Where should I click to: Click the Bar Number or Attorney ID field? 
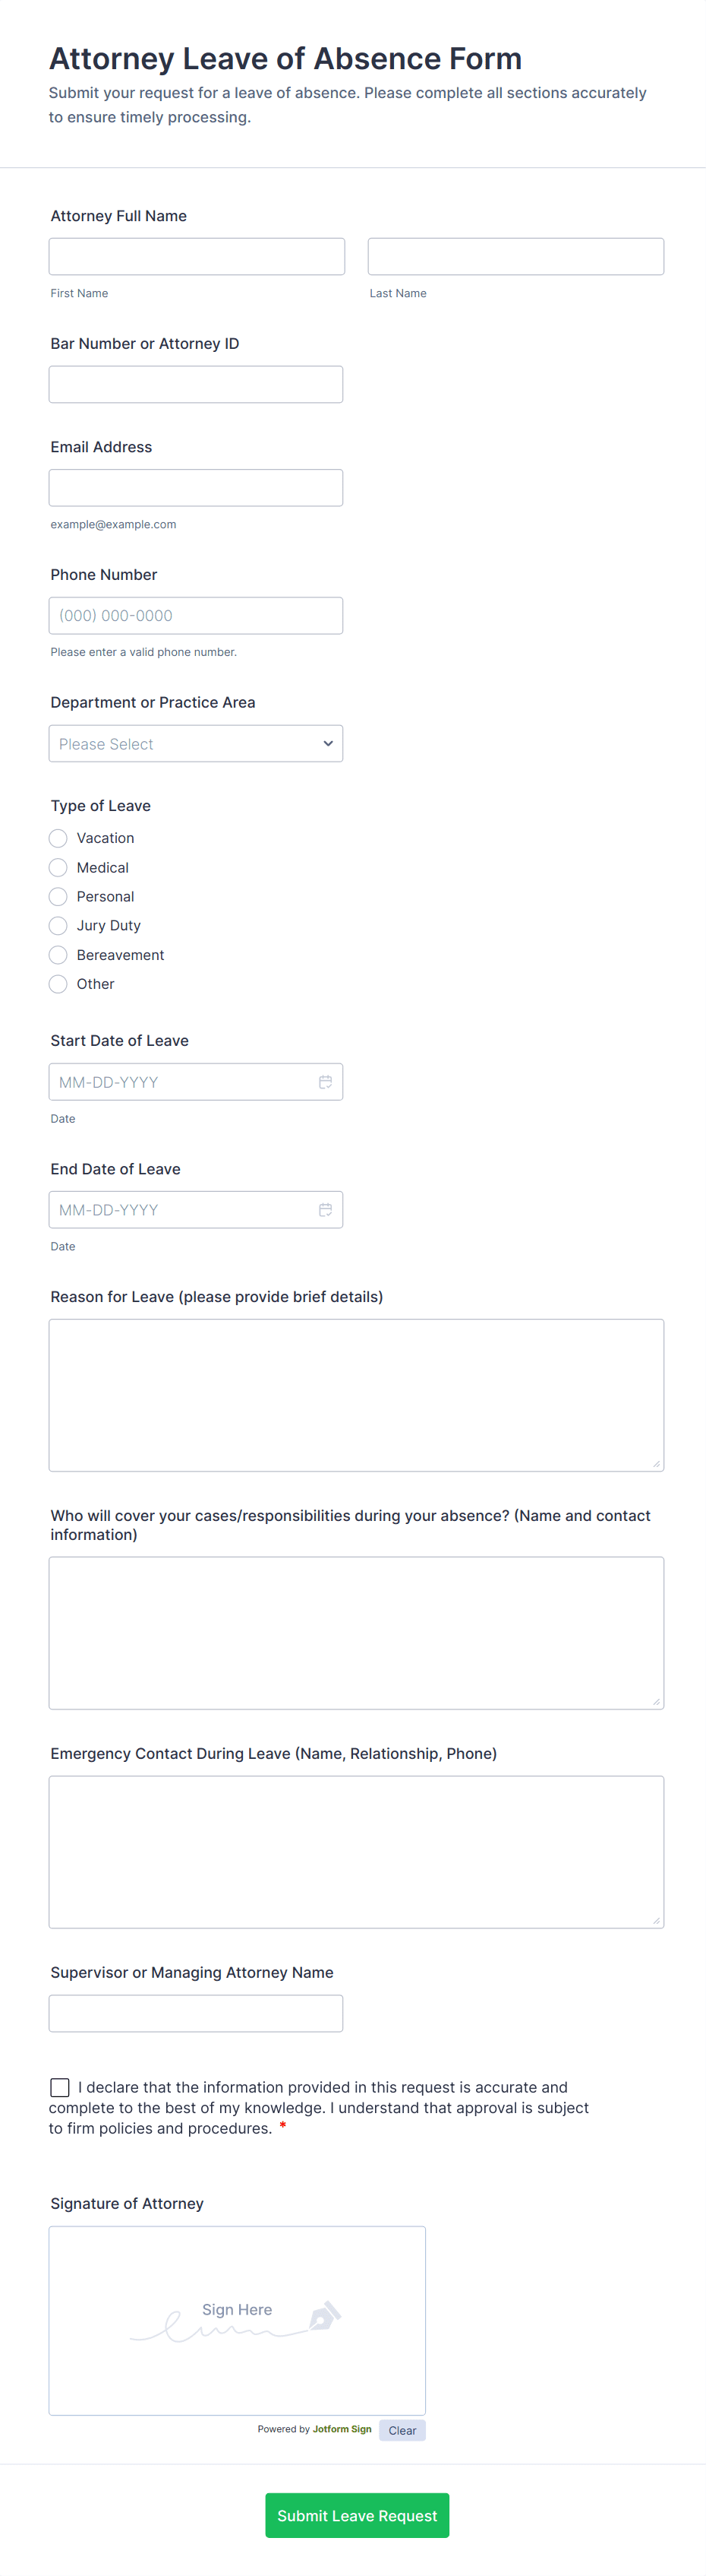196,385
